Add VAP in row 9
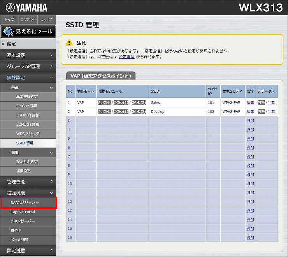The width and height of the screenshot is (288, 257). click(x=250, y=174)
